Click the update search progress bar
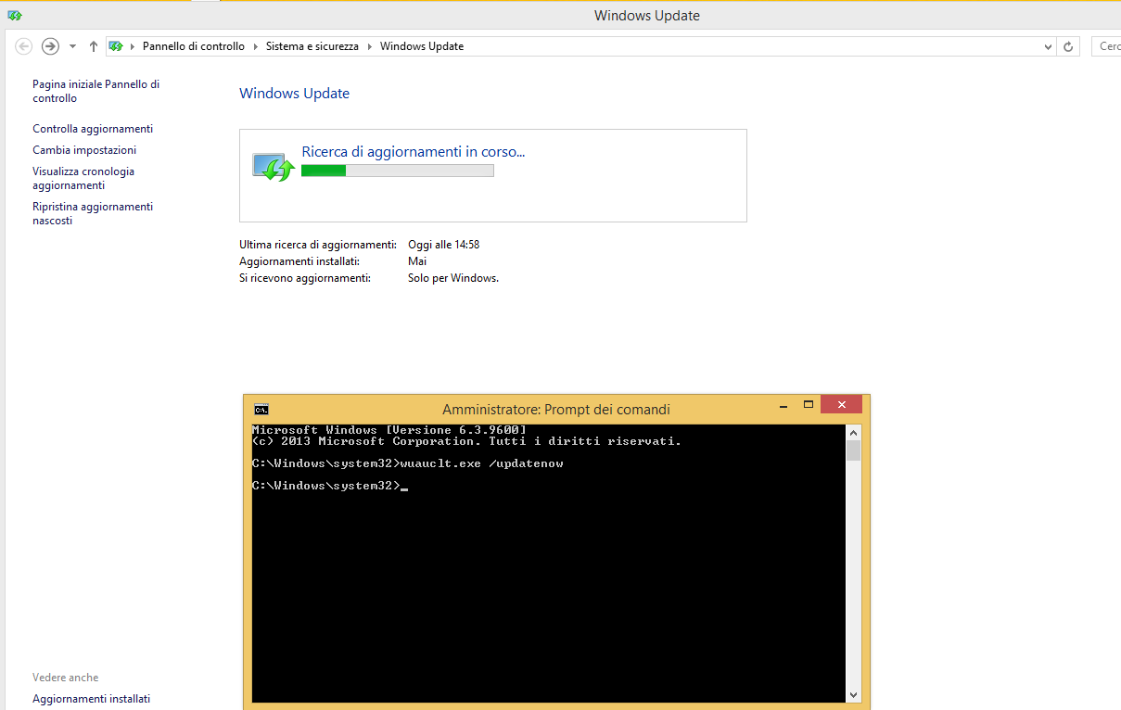The image size is (1121, 710). [398, 171]
